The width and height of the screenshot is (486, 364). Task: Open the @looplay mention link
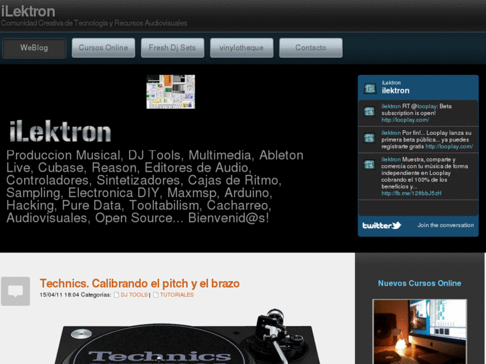[427, 106]
